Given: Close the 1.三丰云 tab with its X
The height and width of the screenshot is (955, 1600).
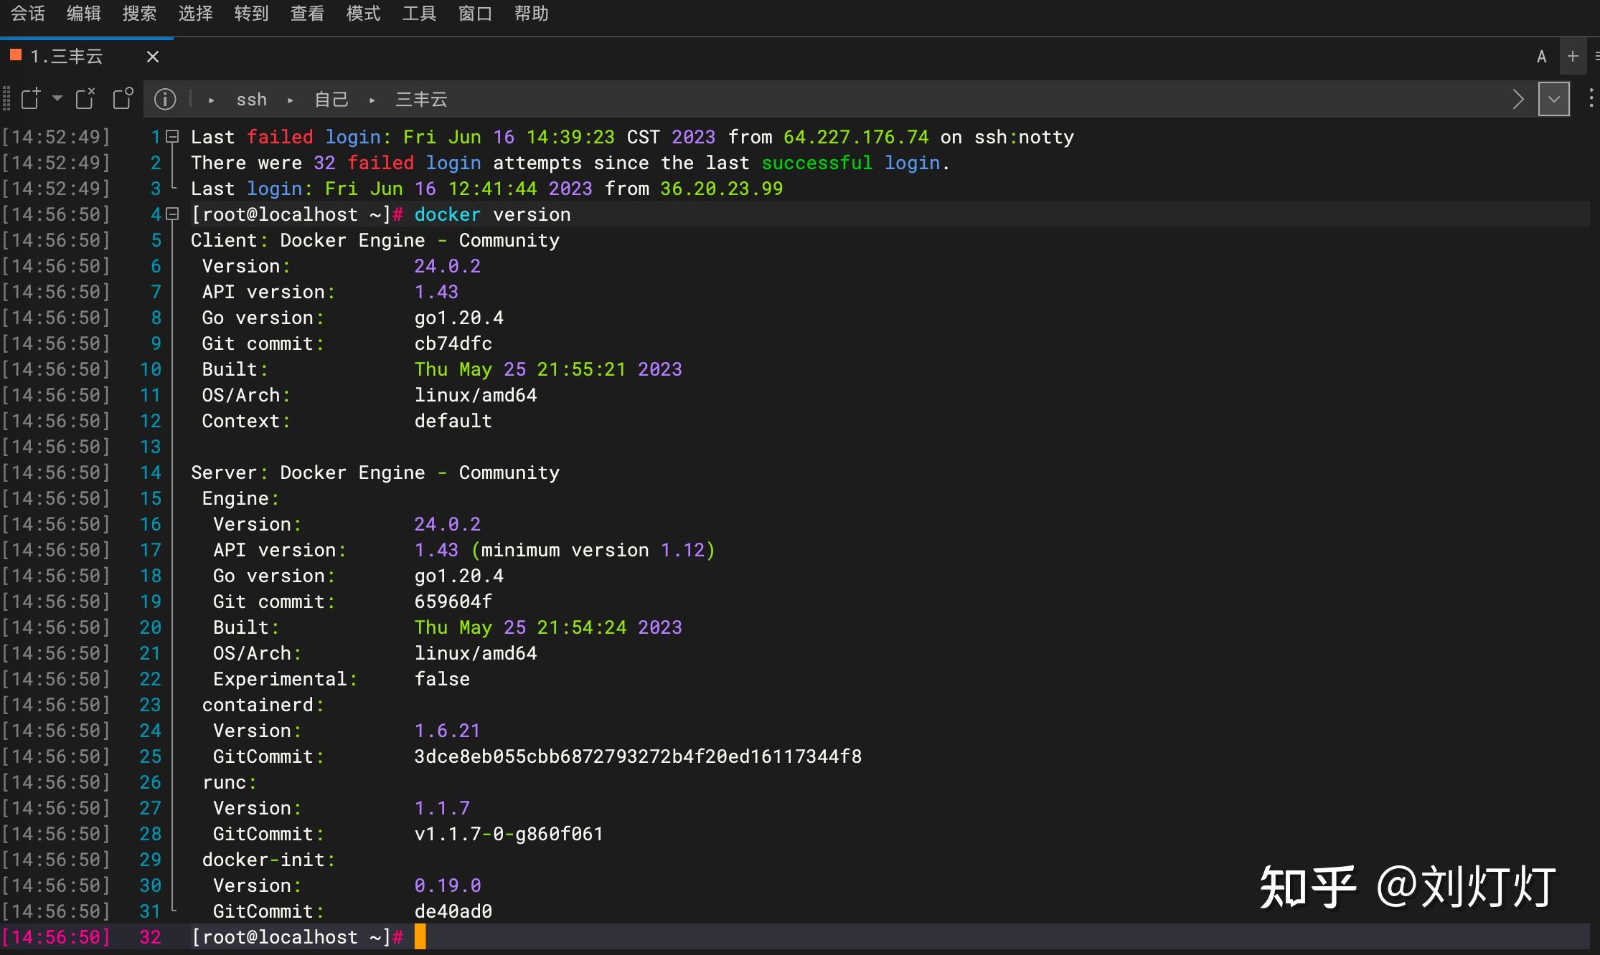Looking at the screenshot, I should click(152, 57).
